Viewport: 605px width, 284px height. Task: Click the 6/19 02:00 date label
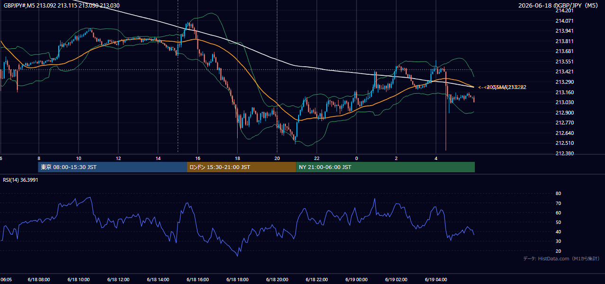396,279
